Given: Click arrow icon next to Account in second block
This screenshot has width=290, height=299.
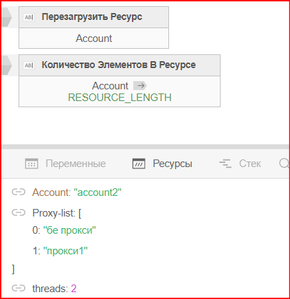Looking at the screenshot, I should point(140,86).
